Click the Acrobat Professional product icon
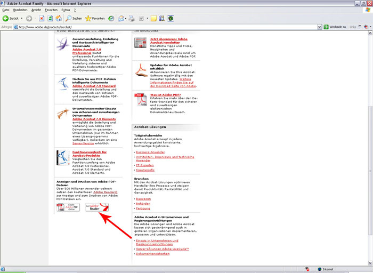373x273 pixels. [62, 44]
